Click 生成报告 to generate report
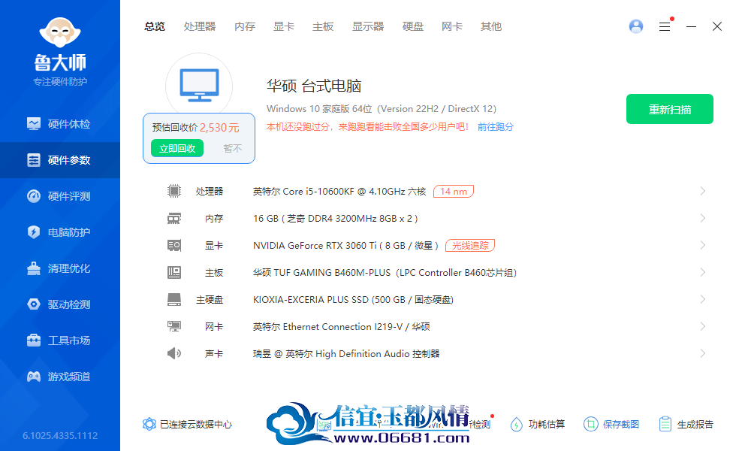 coord(686,424)
